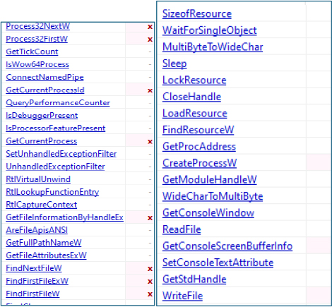The width and height of the screenshot is (332, 307).
Task: Open the GetTickCount function link
Action: pos(32,52)
